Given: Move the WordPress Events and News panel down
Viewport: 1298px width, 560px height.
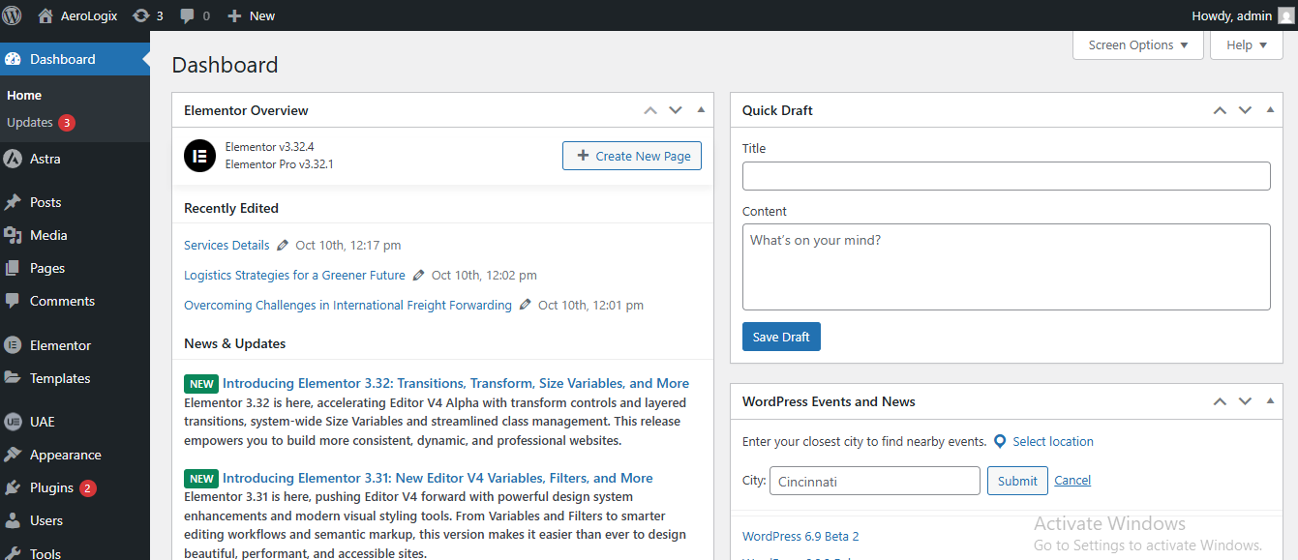Looking at the screenshot, I should 1245,401.
